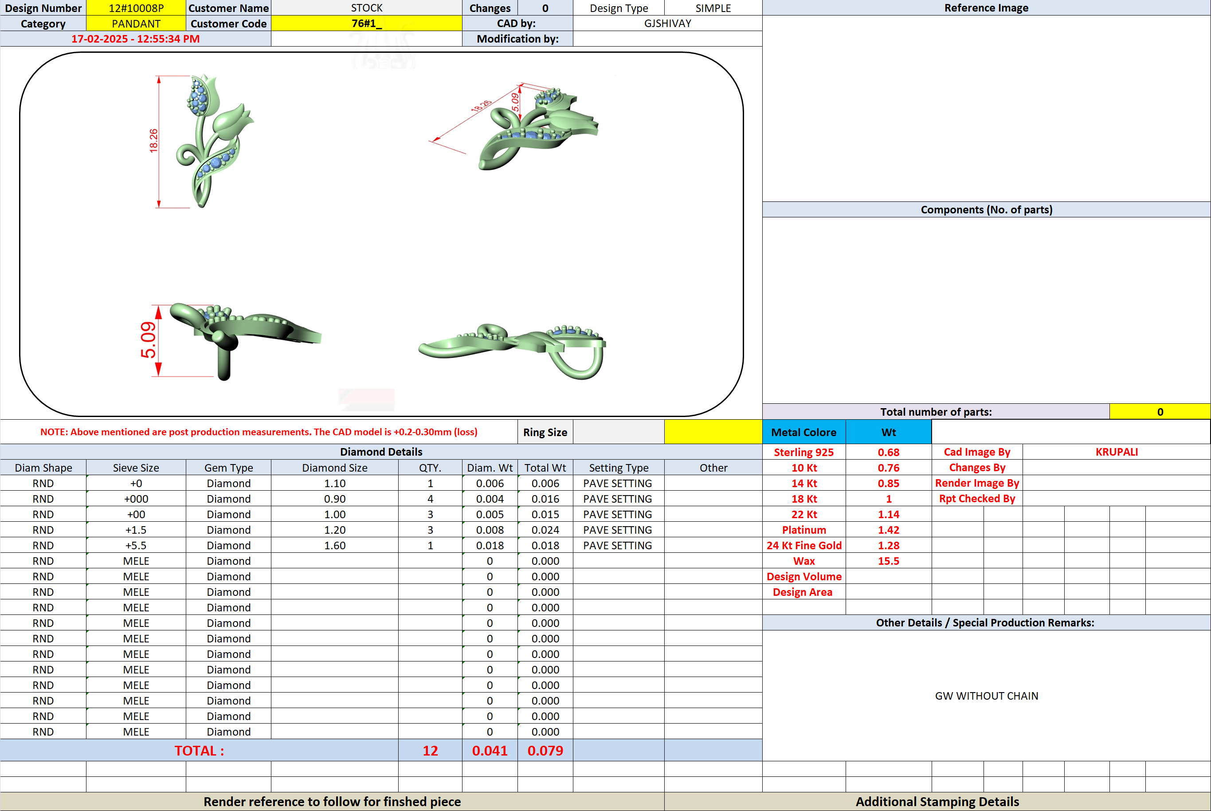
Task: Select the Design Number value 12#10008P
Action: (x=136, y=8)
